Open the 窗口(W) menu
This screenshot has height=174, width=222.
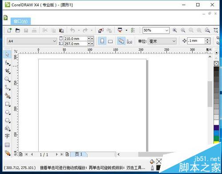pyautogui.click(x=20, y=21)
